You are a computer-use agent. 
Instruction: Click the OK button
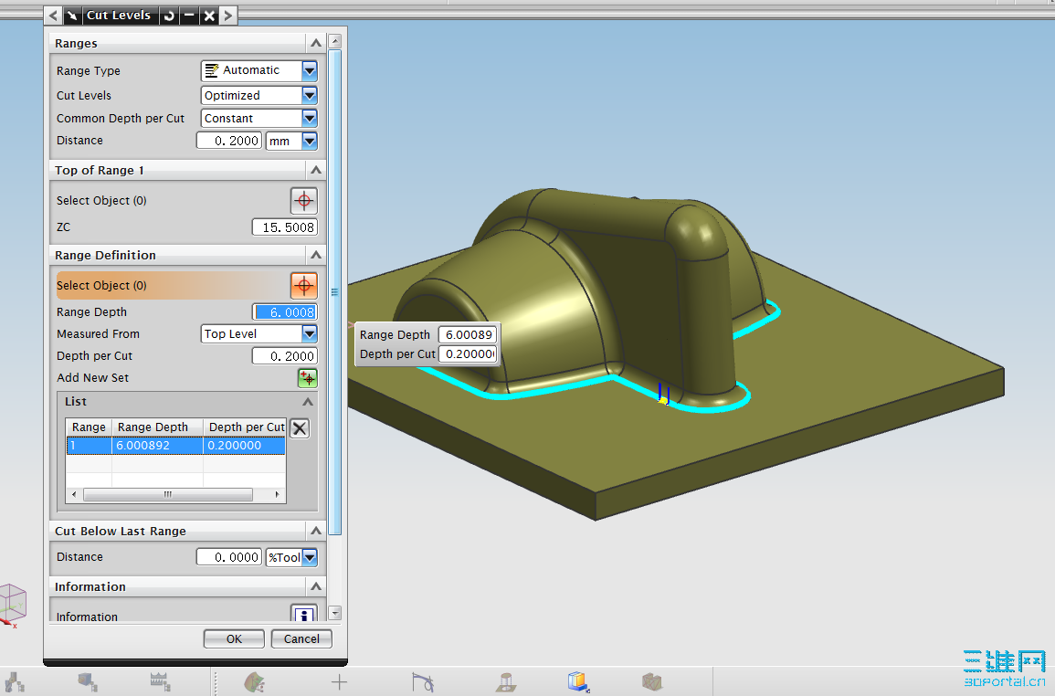[234, 638]
